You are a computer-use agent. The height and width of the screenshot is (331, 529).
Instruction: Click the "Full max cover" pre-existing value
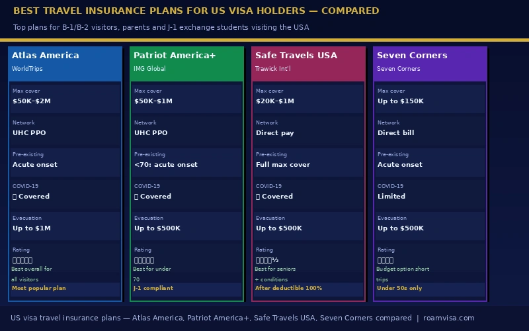283,164
